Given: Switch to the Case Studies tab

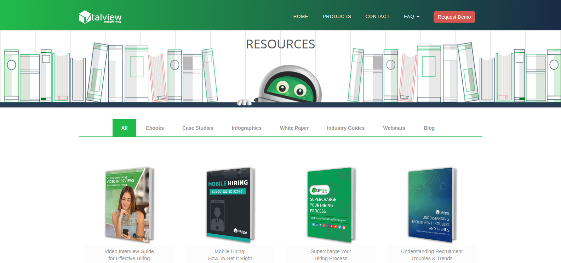Looking at the screenshot, I should (x=198, y=128).
